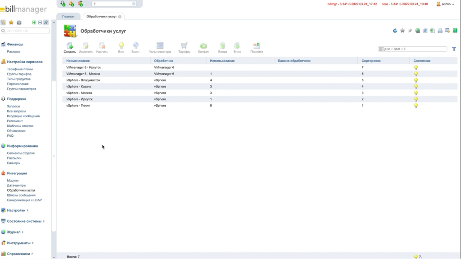This screenshot has width=461, height=259.
Task: Open table settings icon in the header
Action: [x=447, y=31]
